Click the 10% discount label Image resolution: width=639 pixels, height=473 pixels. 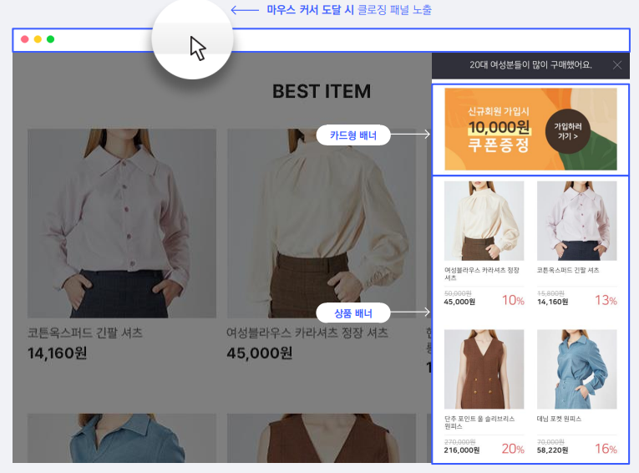[x=513, y=301]
